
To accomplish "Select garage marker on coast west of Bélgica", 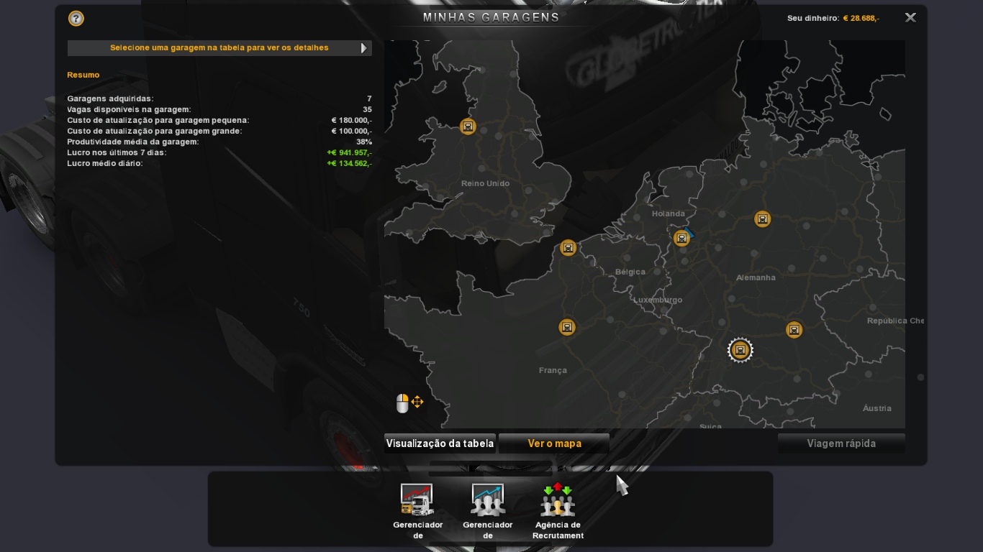I will click(x=568, y=249).
